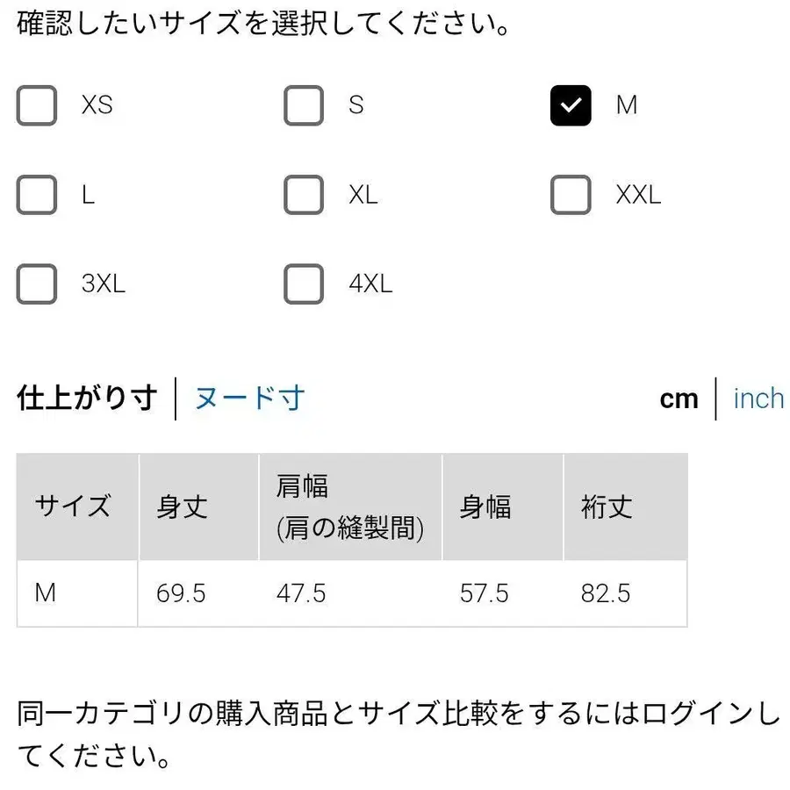Check the L size checkbox
Viewport: 790px width, 790px height.
tap(36, 195)
